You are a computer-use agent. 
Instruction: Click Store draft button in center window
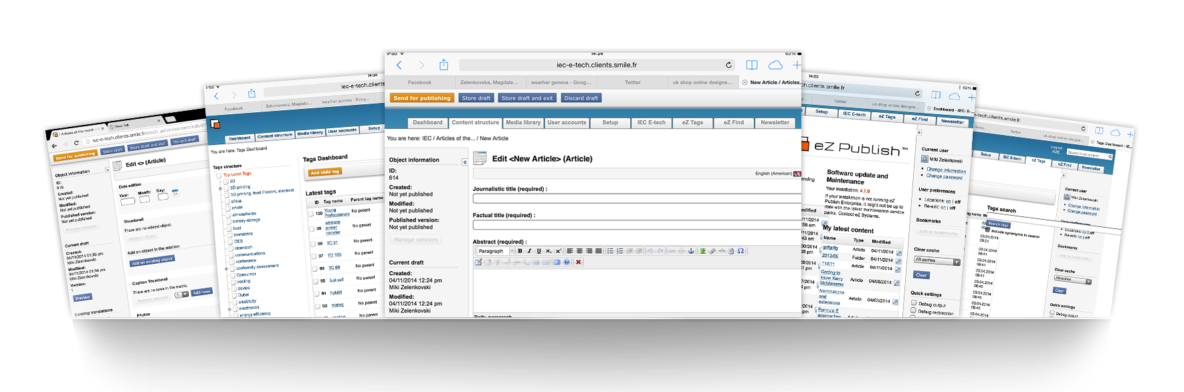pos(476,98)
